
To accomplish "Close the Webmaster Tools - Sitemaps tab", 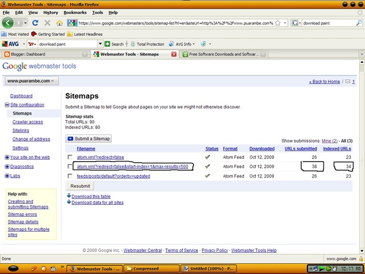I will click(173, 54).
